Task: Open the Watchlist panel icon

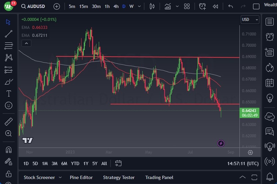Action: click(270, 22)
